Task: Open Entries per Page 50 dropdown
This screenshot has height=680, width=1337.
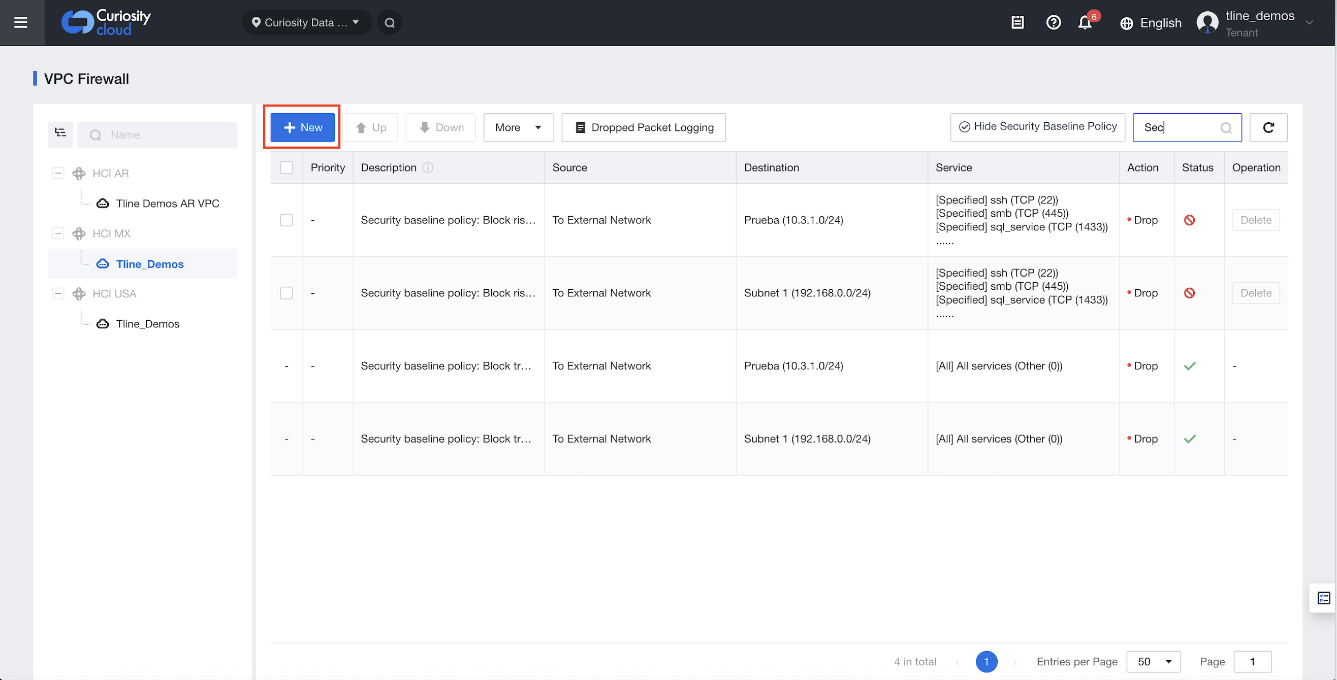Action: 1153,662
